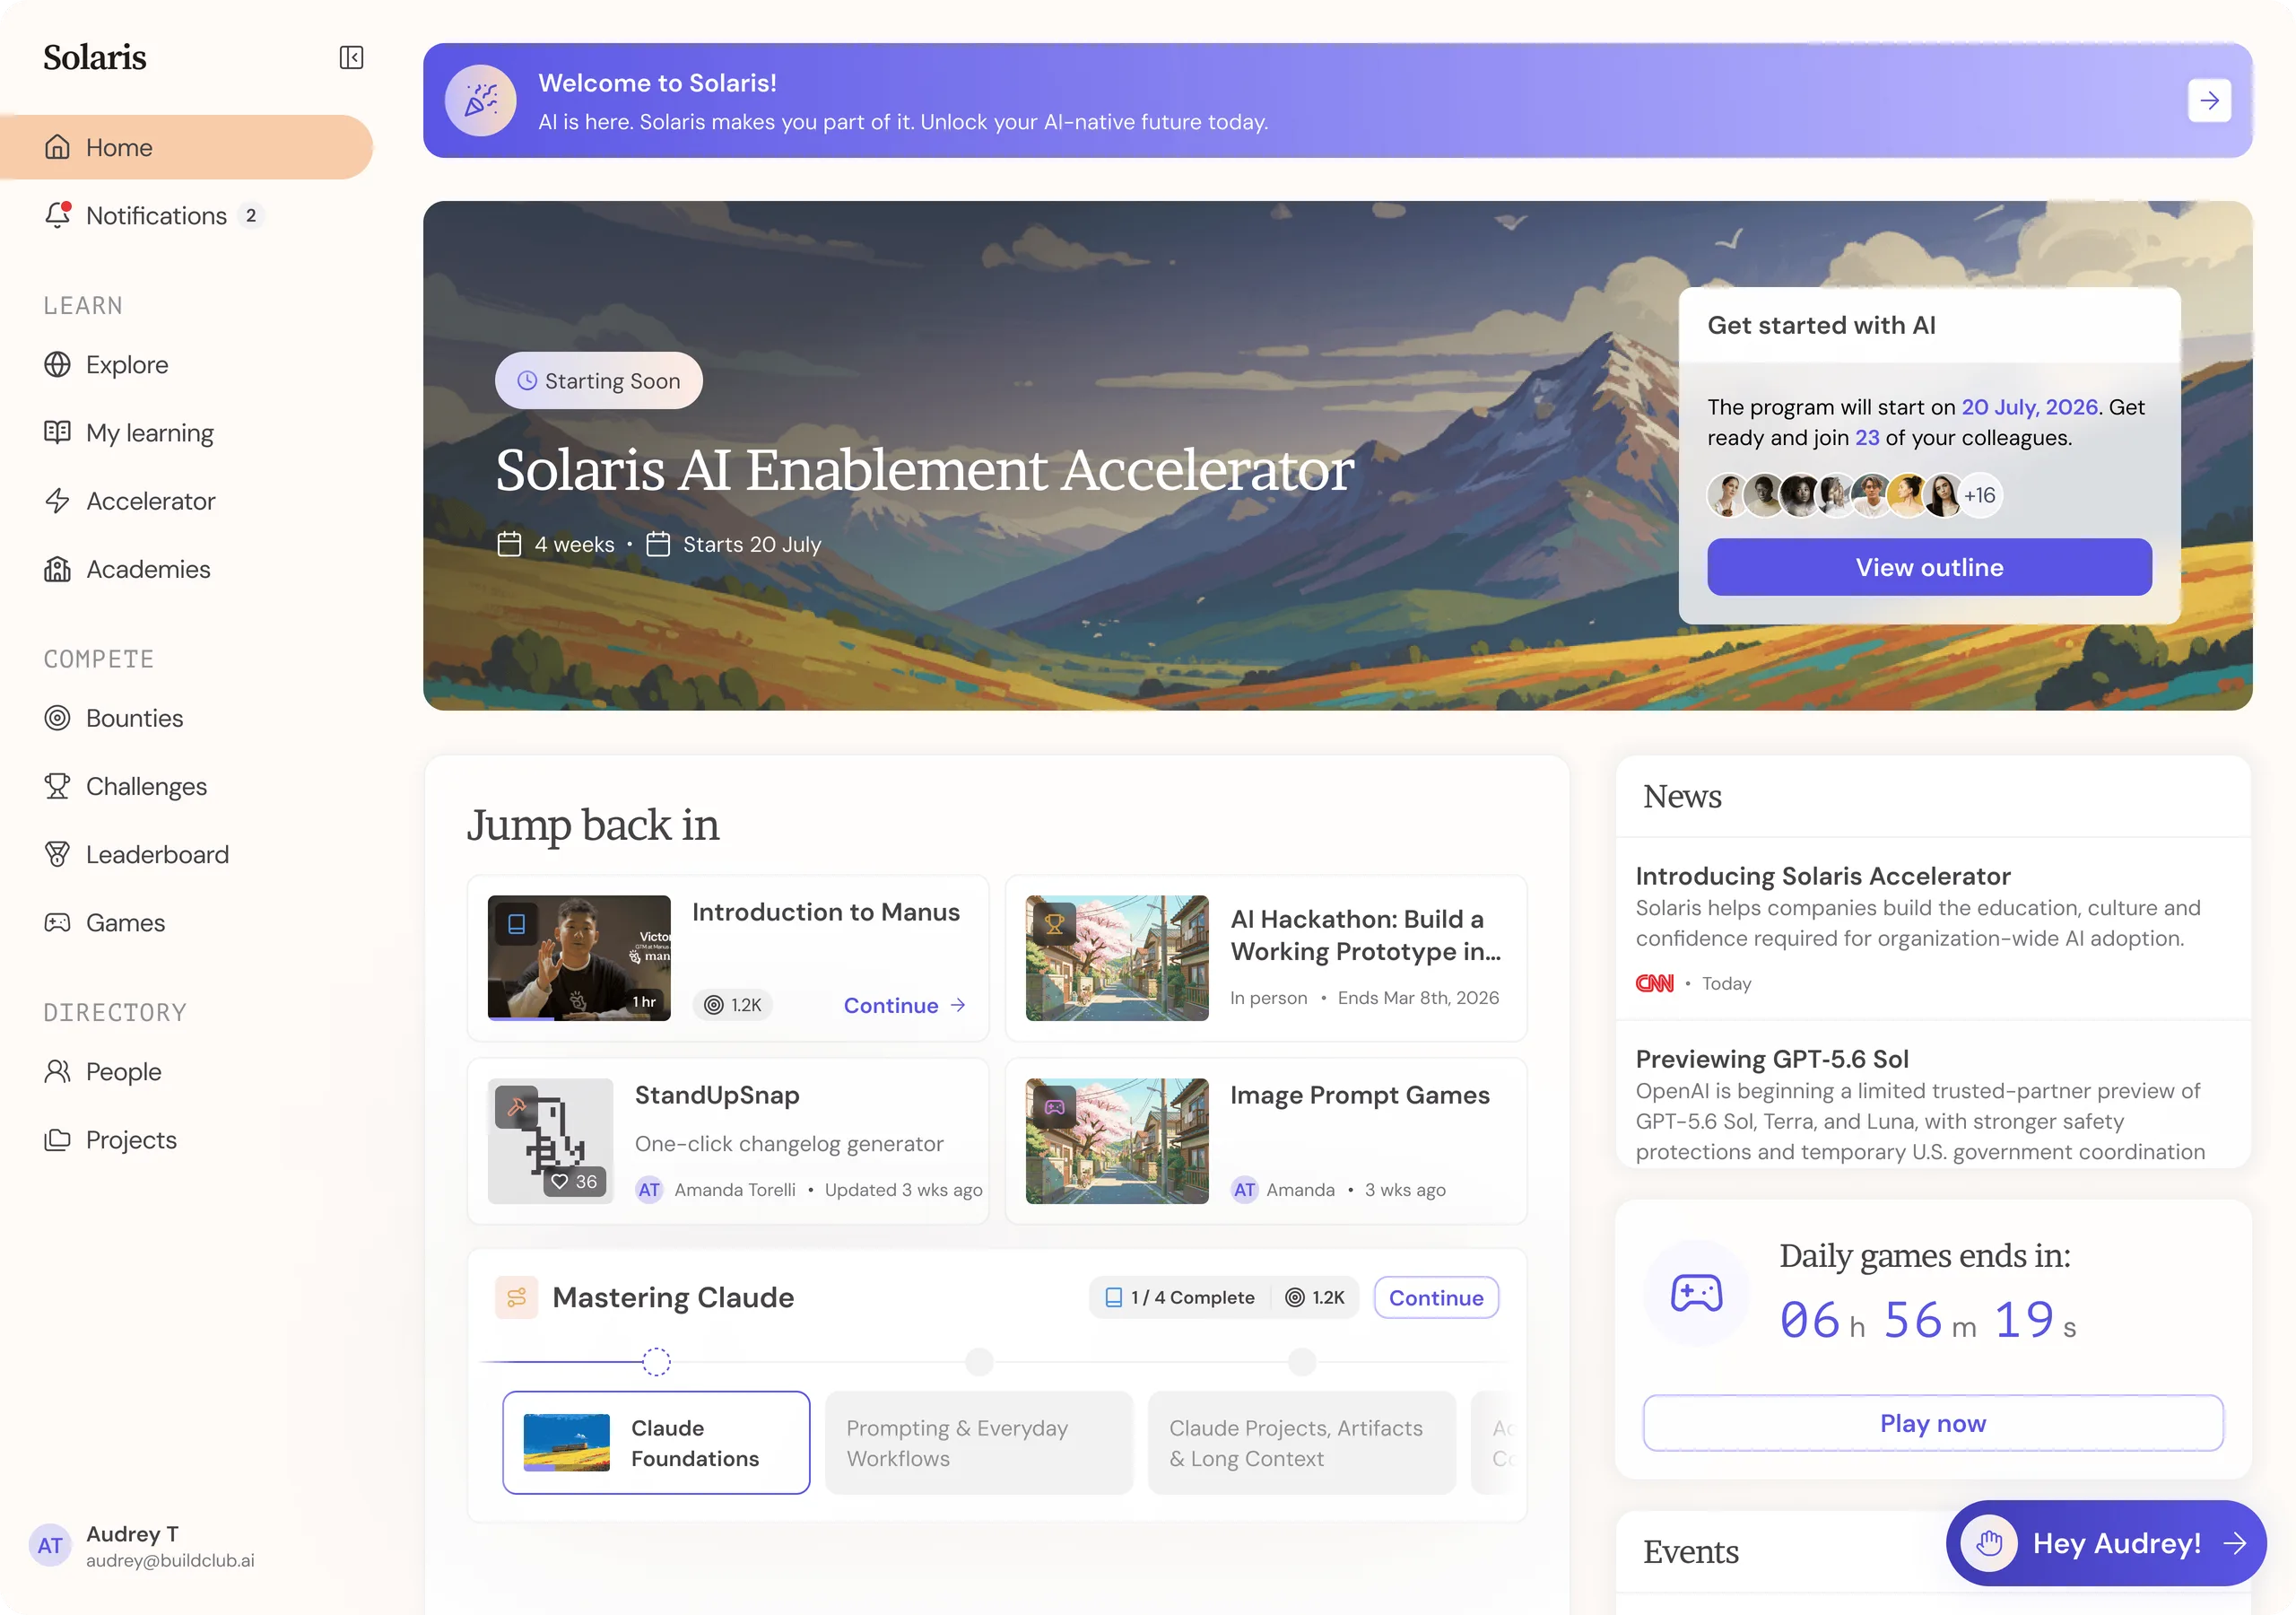This screenshot has height=1615, width=2296.
Task: Open the Previewing GPT-5.6 Sol news headline
Action: 1772,1059
